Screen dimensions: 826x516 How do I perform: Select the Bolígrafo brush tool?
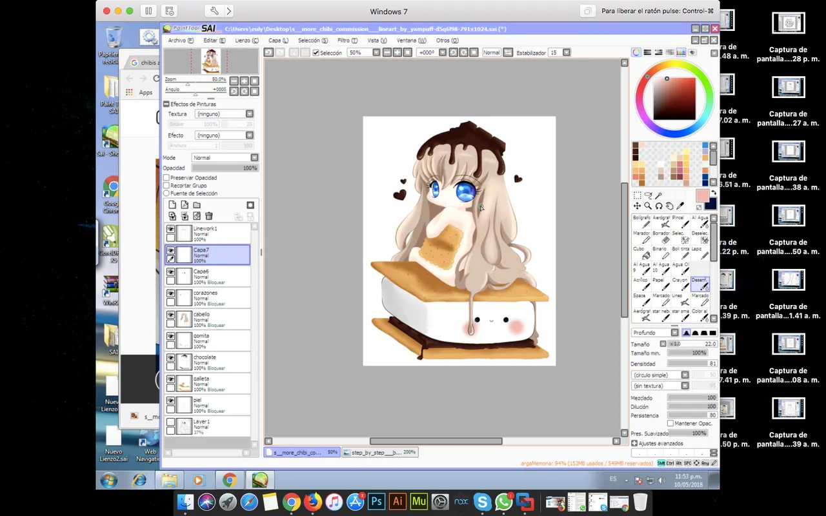click(x=641, y=221)
